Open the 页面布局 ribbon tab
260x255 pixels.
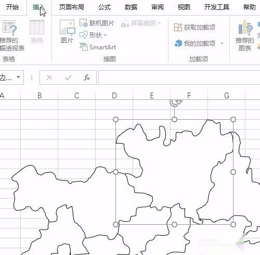point(71,7)
